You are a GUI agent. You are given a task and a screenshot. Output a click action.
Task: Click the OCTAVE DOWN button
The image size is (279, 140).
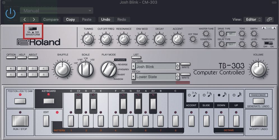click(x=221, y=121)
